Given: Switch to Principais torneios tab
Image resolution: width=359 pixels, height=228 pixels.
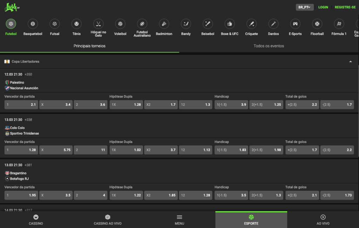Looking at the screenshot, I should [x=89, y=46].
